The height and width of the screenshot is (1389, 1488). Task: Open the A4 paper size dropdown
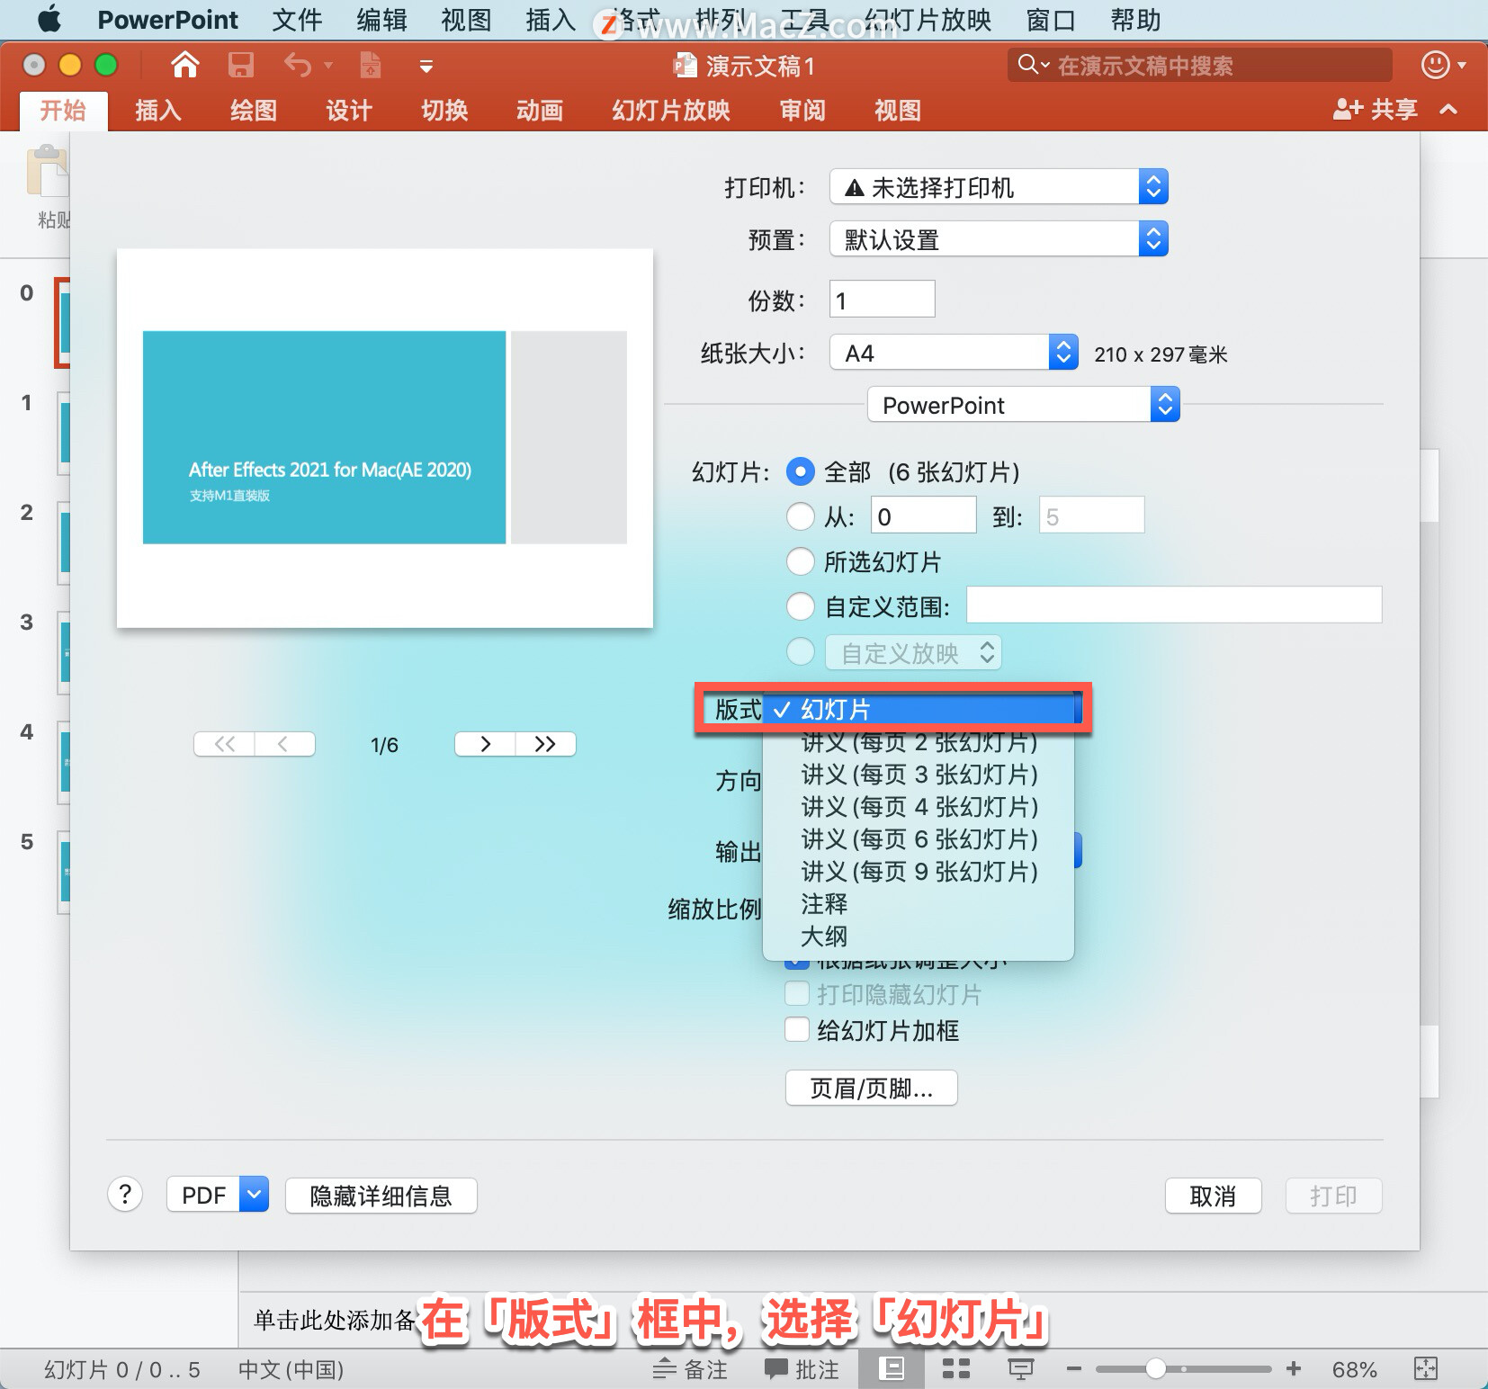pos(954,353)
